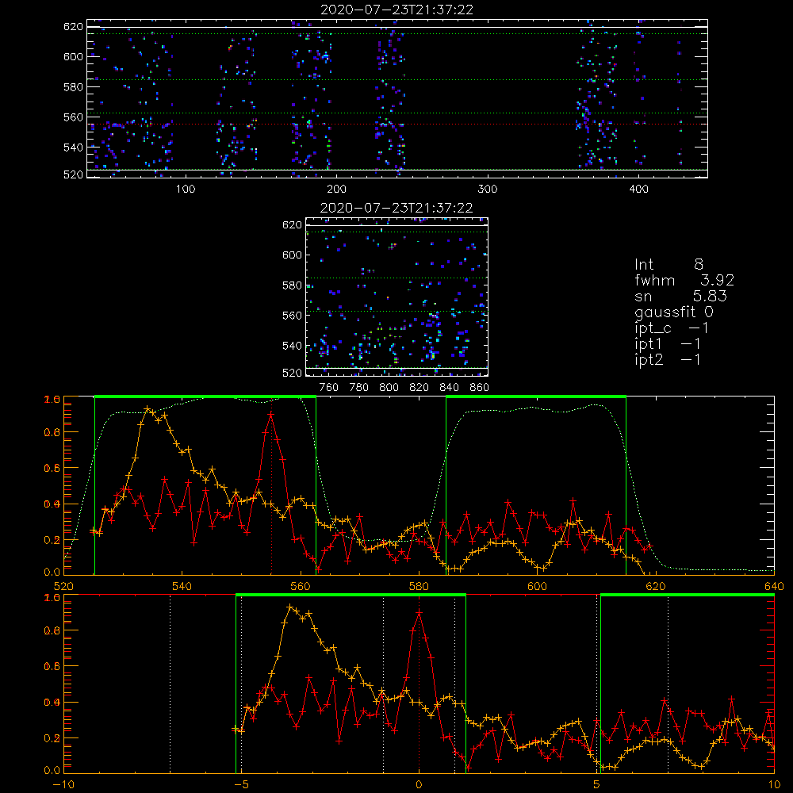This screenshot has height=793, width=793.
Task: Click y-axis label 600 on middle image plot
Action: tap(292, 255)
